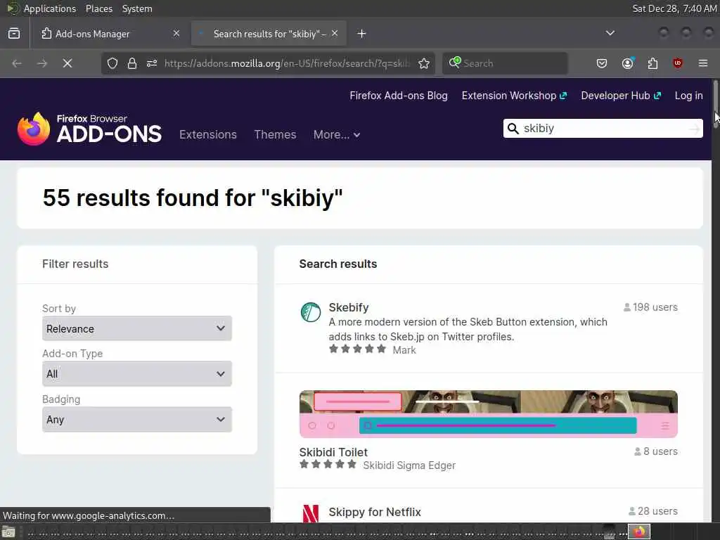Click the Firefox Browser ADD-ONS logo
Image resolution: width=720 pixels, height=540 pixels.
coord(89,129)
